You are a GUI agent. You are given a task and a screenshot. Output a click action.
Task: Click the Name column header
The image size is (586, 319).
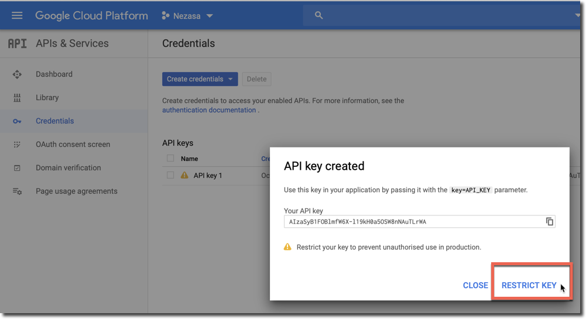click(190, 159)
